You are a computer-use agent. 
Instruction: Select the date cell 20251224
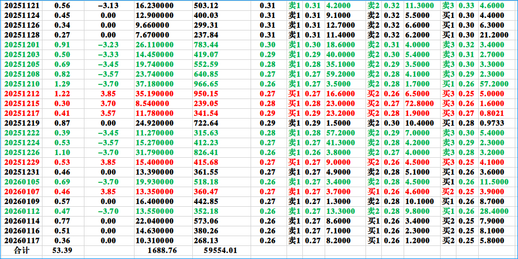pyautogui.click(x=21, y=143)
